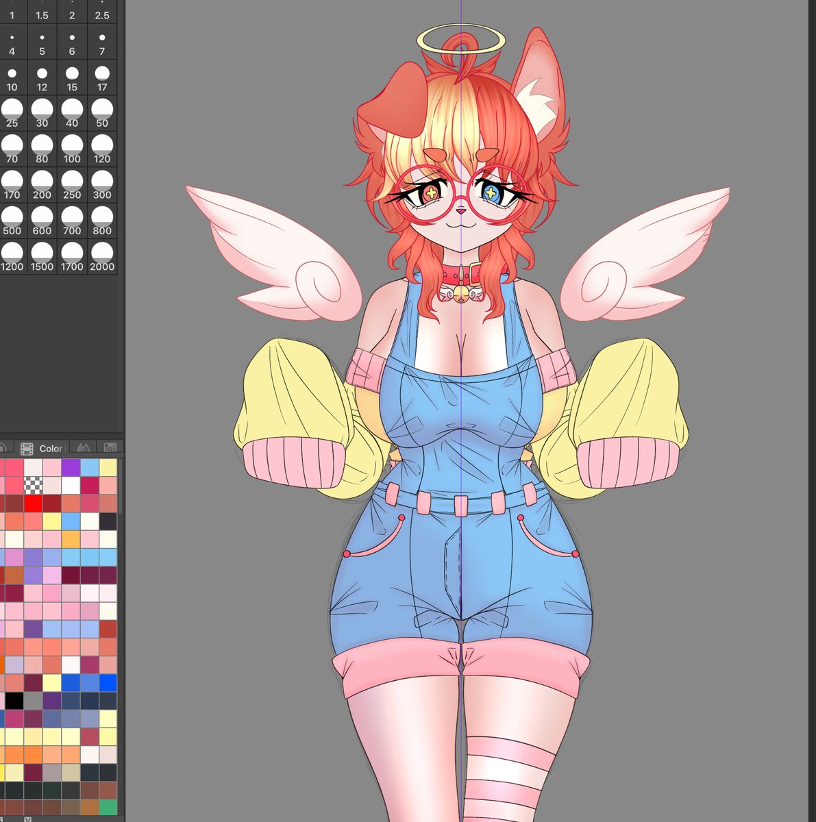Select brush size 2.5 preset

click(x=102, y=10)
